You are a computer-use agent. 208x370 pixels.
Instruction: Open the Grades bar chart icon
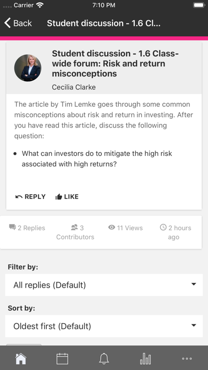[x=145, y=359]
